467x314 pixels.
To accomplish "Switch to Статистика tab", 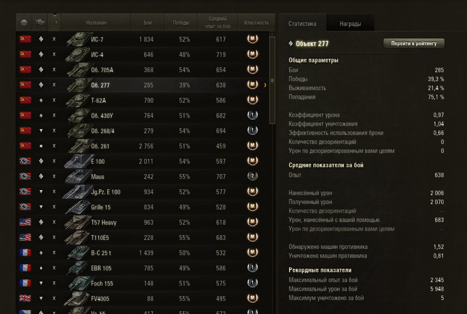I will click(x=302, y=23).
